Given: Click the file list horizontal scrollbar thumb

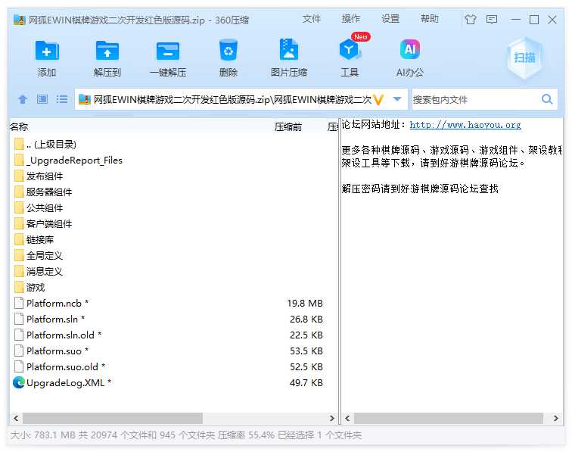Looking at the screenshot, I should point(113,418).
